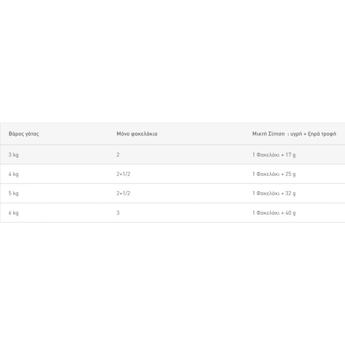Click the "1 Φακελάκι + 40 g" cell

[274, 213]
